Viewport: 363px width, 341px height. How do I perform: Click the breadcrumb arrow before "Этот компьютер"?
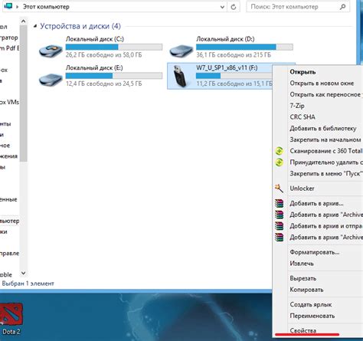point(18,7)
